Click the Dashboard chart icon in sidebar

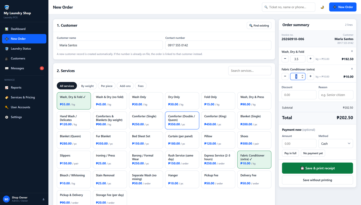(x=7, y=29)
